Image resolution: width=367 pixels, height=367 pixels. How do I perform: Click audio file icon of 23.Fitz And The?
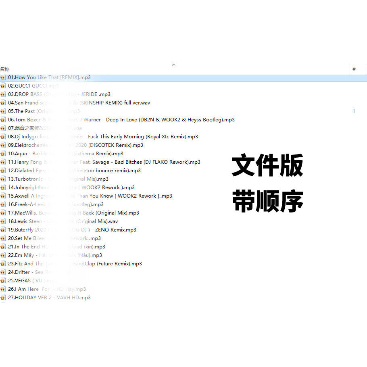[x=3, y=263]
